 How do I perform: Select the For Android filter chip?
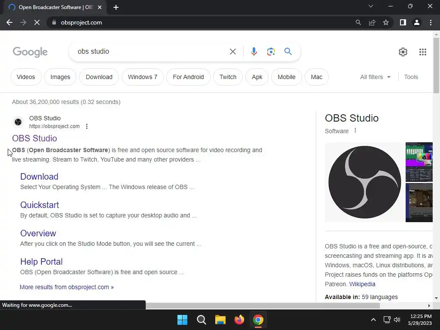point(188,77)
